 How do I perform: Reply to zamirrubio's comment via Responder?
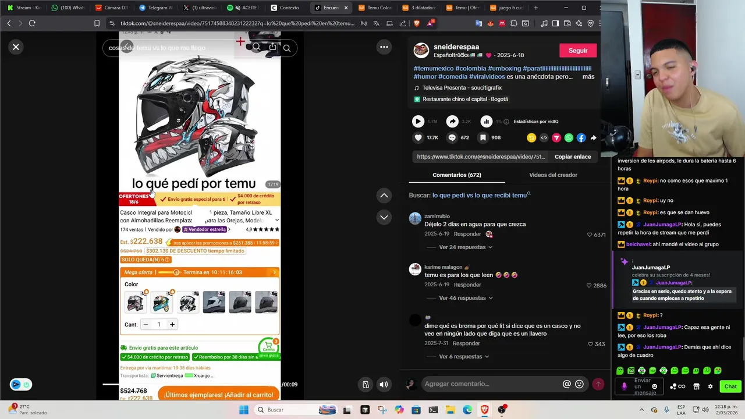[x=467, y=234]
